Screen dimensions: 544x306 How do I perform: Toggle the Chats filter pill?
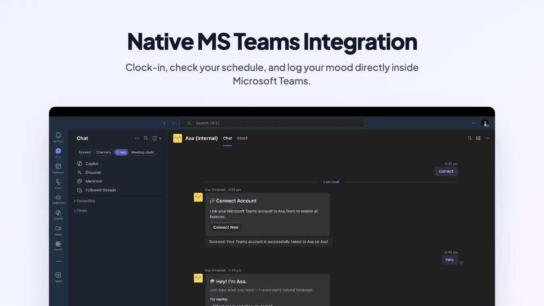pyautogui.click(x=121, y=152)
